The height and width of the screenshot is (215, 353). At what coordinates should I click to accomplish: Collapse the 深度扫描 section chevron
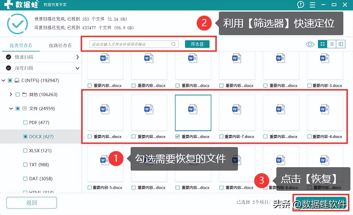(77, 68)
